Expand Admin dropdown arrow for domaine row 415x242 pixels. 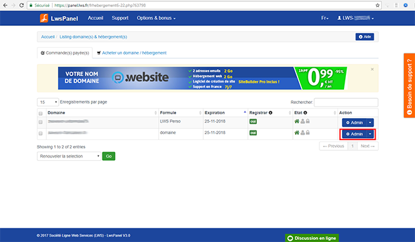370,134
